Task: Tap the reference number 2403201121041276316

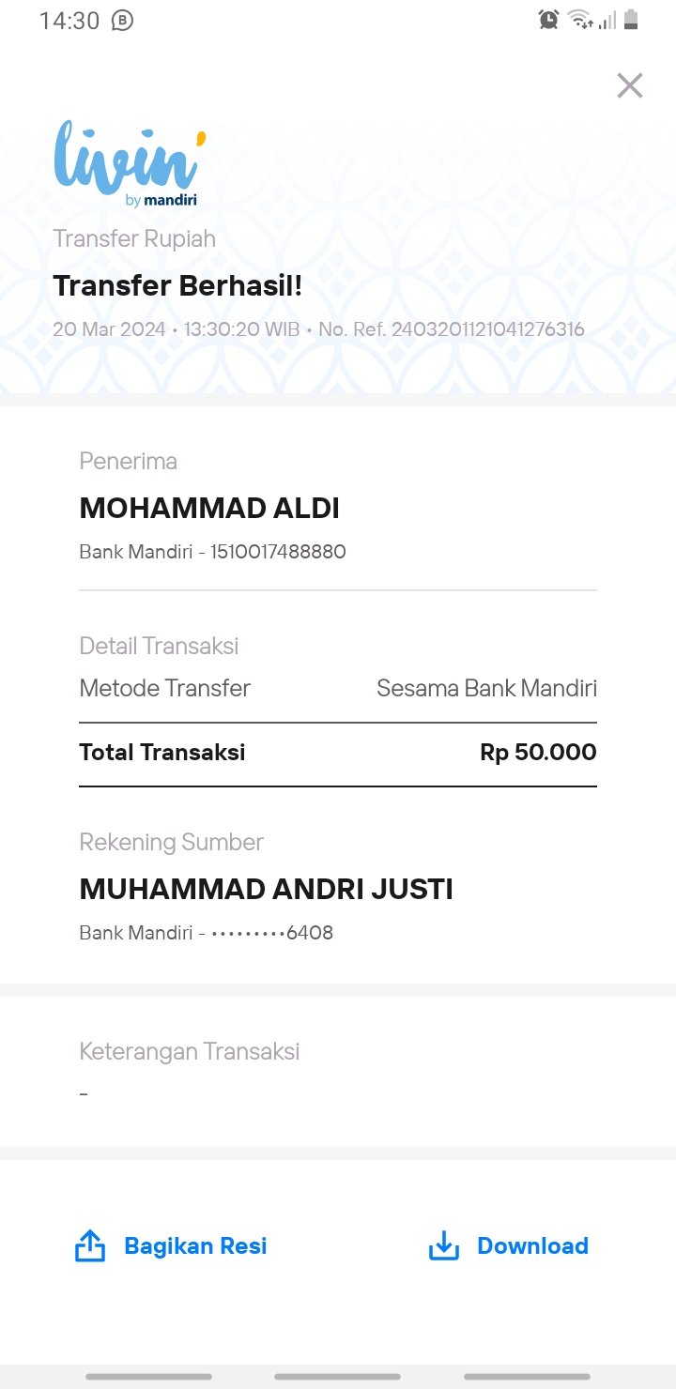Action: [x=488, y=329]
